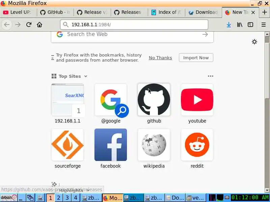Toggle the sidebar view icon
Viewport: 270px width, 202px height.
click(250, 25)
